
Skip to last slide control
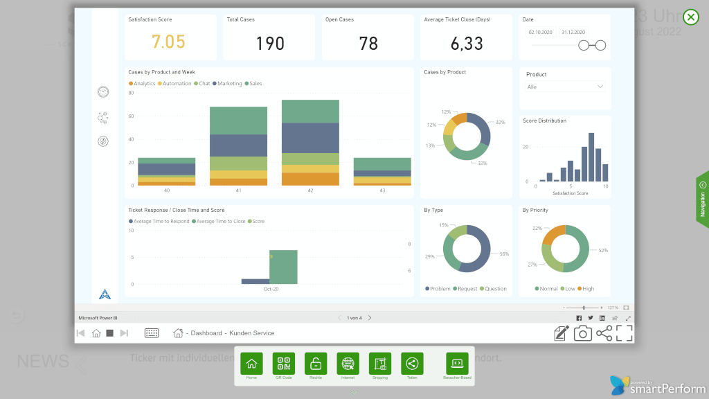pyautogui.click(x=124, y=333)
